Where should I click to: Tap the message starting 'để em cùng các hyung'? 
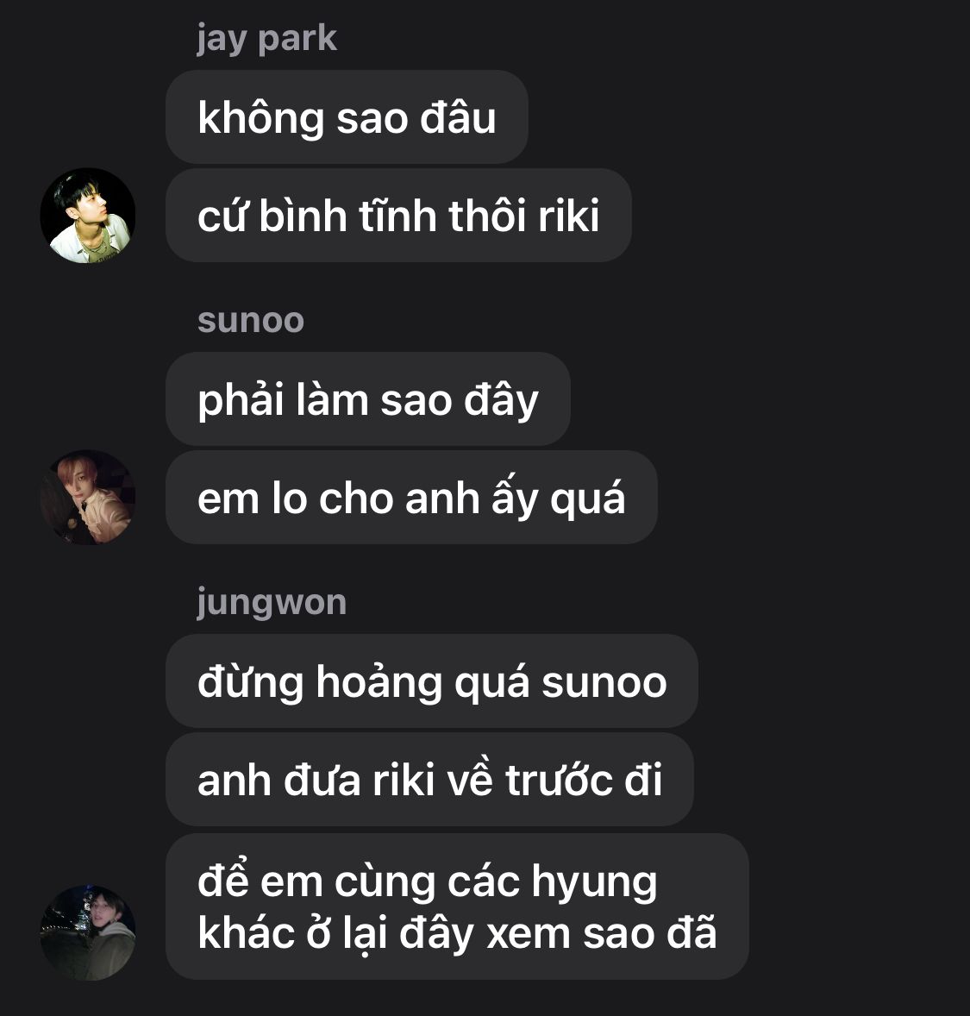tap(458, 906)
